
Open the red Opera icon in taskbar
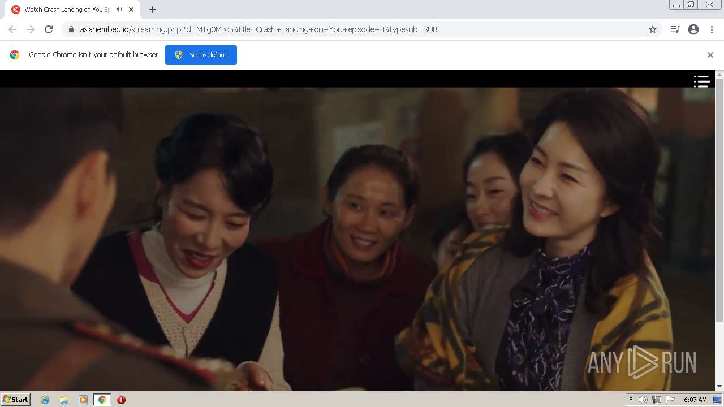pyautogui.click(x=121, y=400)
